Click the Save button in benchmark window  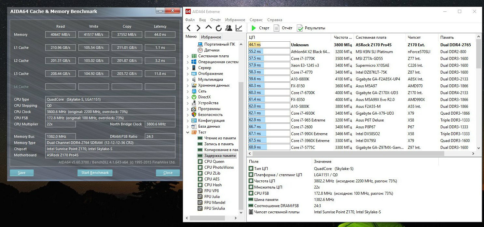21,173
